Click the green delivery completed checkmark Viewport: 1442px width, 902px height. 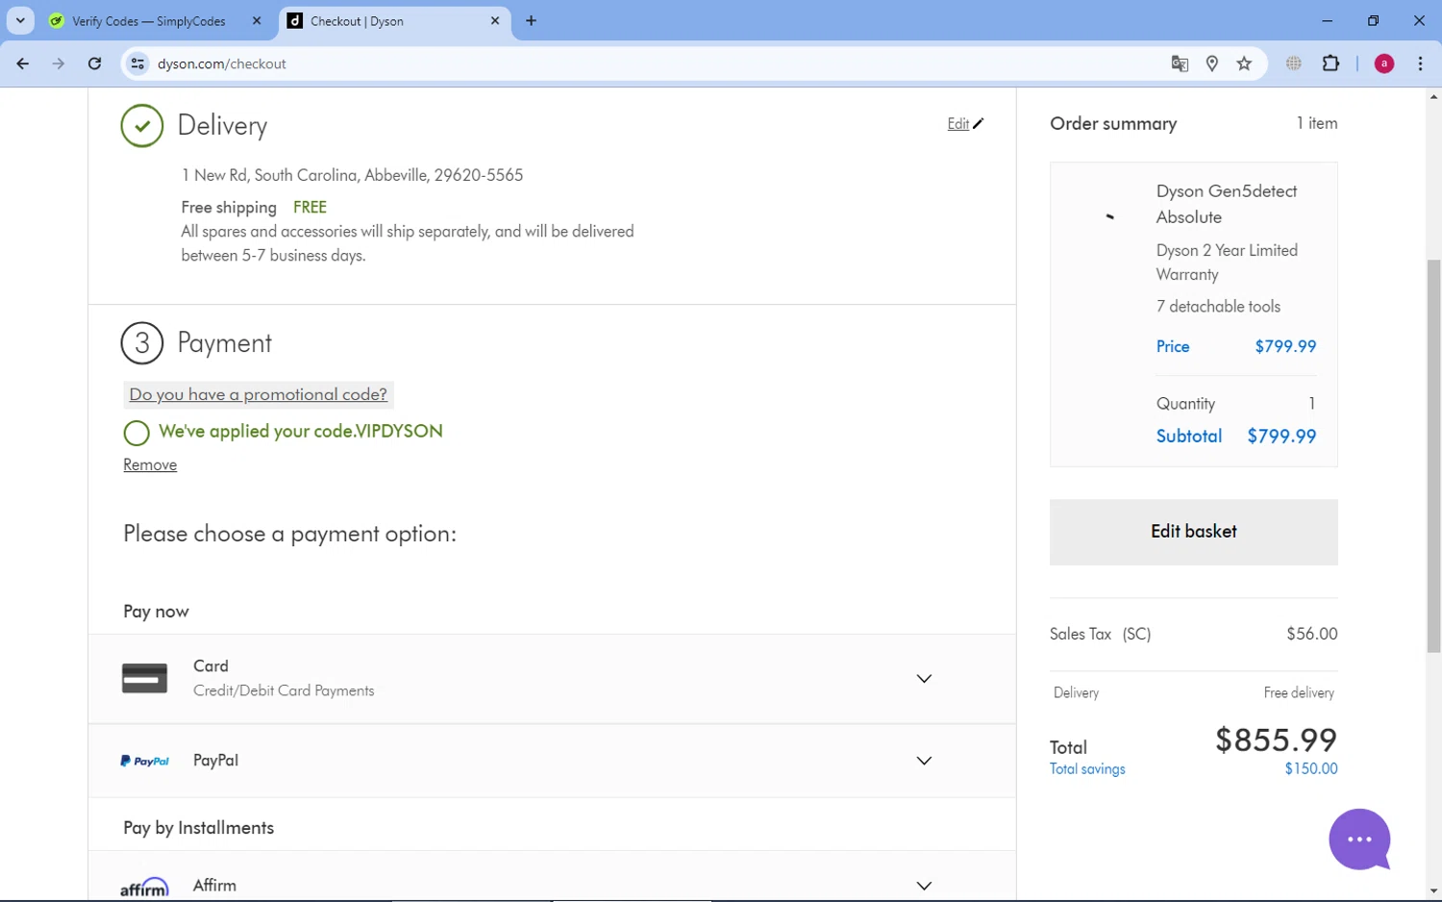point(142,126)
